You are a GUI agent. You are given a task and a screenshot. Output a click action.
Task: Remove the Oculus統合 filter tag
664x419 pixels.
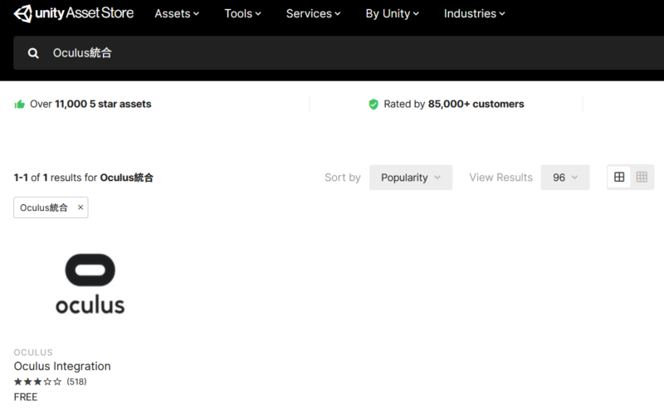tap(80, 207)
